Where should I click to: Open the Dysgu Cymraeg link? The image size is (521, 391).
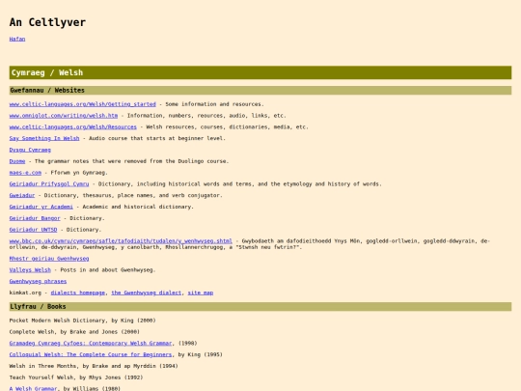tap(30, 150)
